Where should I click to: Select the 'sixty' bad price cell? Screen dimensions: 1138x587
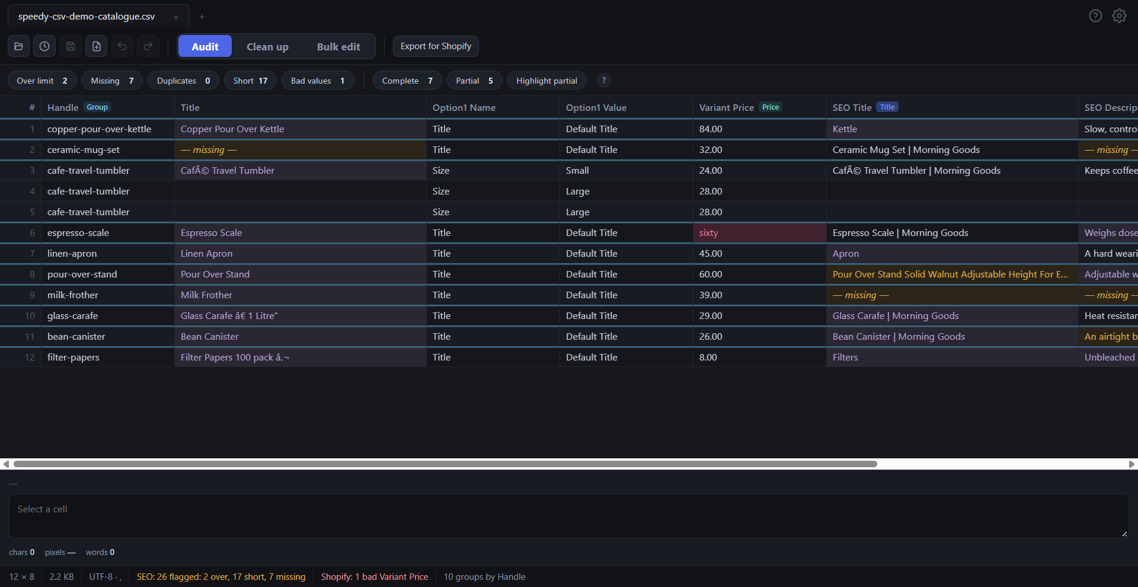[759, 233]
